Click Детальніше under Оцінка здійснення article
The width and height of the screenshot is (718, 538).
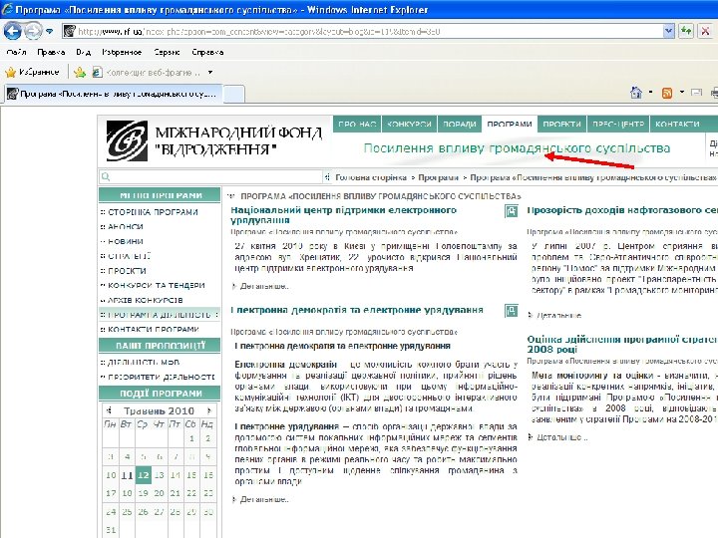(x=561, y=437)
